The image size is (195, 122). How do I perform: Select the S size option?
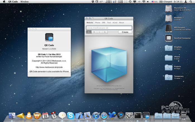89,32
